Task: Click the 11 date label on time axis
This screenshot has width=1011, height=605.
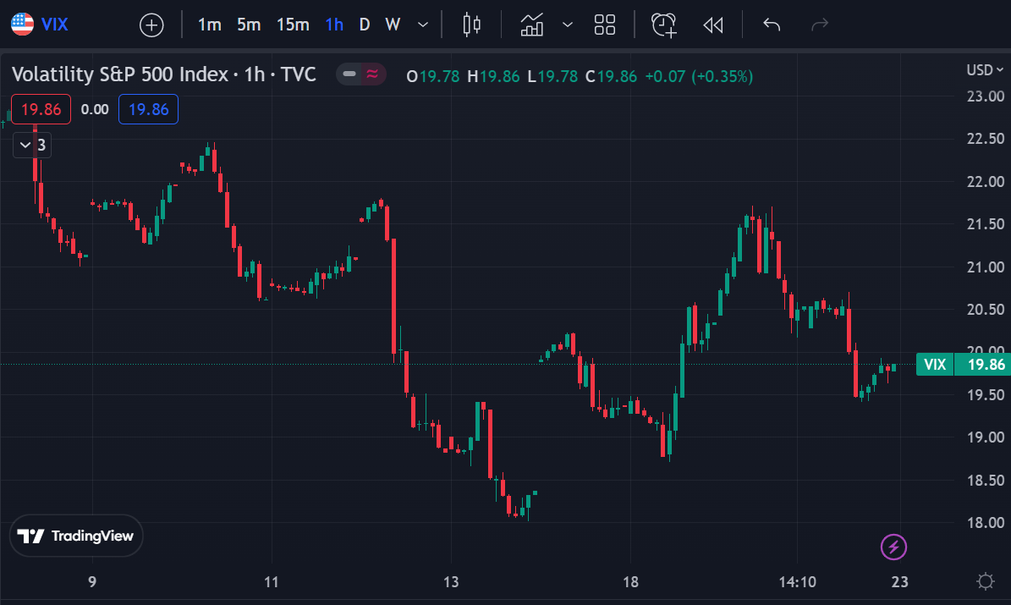Action: [272, 582]
